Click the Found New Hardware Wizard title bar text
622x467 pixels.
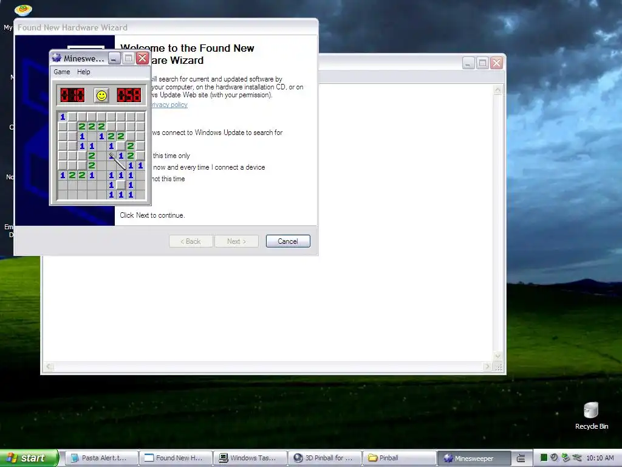[72, 27]
